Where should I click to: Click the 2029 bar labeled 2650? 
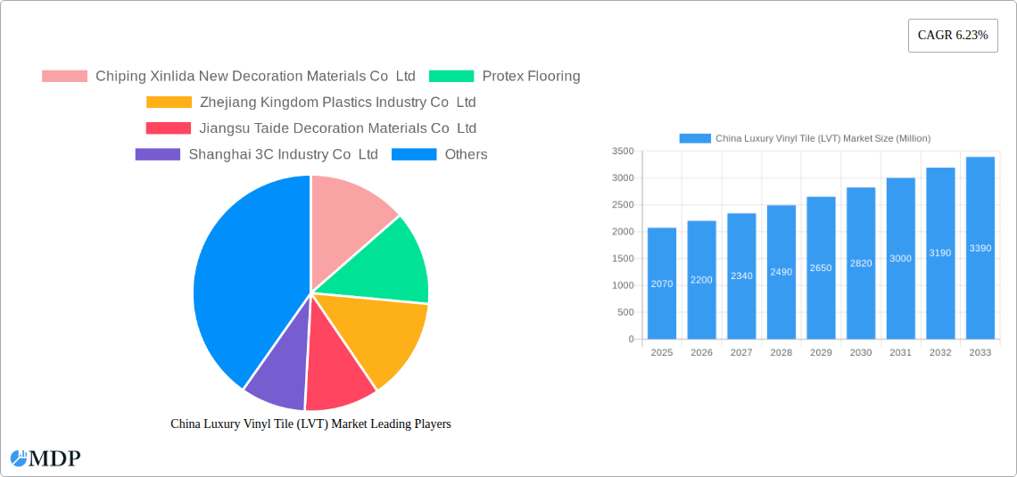coord(821,267)
